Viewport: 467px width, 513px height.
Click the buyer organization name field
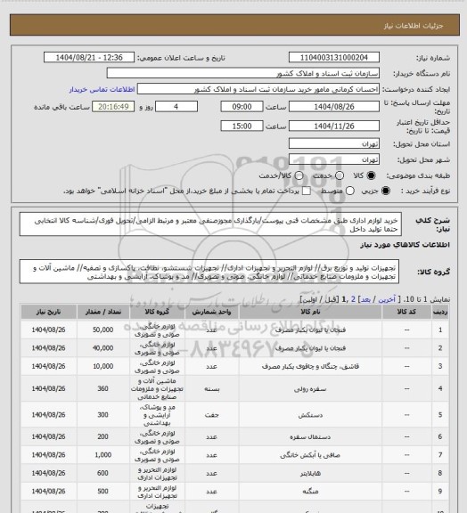(x=243, y=73)
